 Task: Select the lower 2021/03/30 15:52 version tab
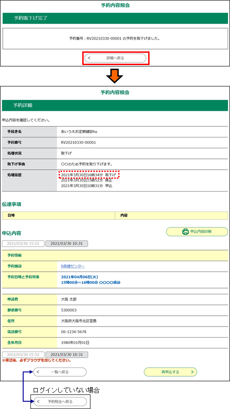point(23,355)
